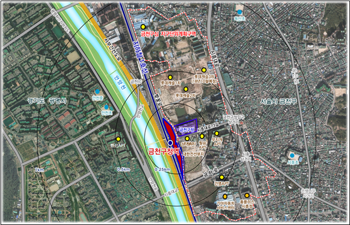Click the yellow dot above 롯데캐슬3차
The height and width of the screenshot is (225, 350).
click(204, 70)
